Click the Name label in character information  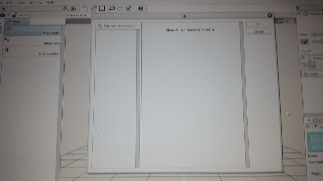(x=313, y=156)
